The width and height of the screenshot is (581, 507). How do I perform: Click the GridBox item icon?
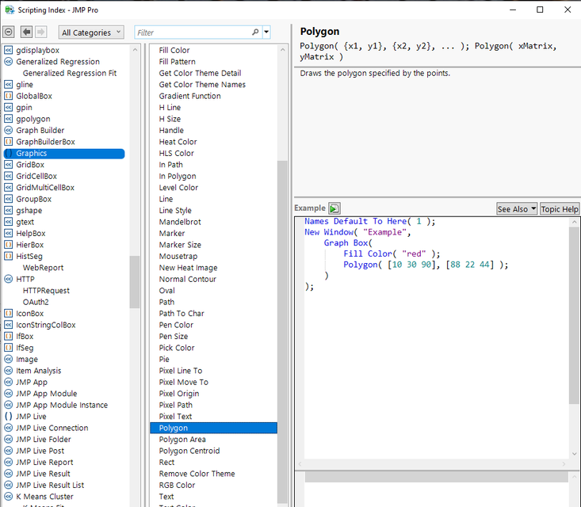(x=8, y=165)
